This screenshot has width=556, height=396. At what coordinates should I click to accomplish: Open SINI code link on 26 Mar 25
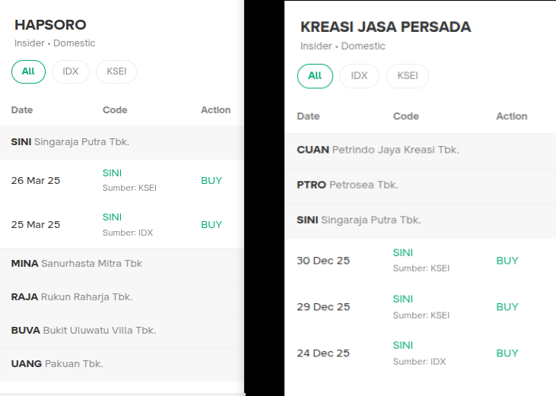click(x=112, y=173)
